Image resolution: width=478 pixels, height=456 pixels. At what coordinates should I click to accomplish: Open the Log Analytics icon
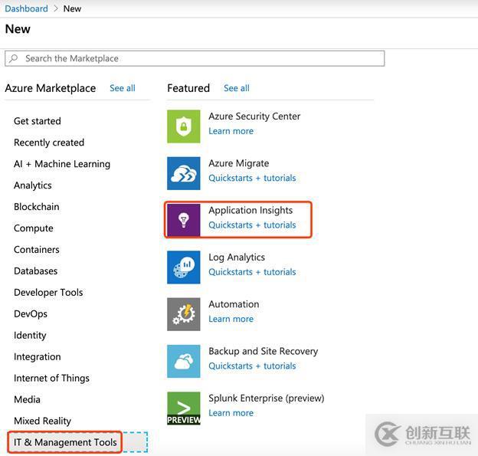[x=184, y=267]
